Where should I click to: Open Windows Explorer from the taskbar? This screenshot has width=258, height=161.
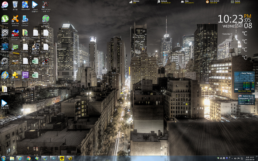[12, 158]
